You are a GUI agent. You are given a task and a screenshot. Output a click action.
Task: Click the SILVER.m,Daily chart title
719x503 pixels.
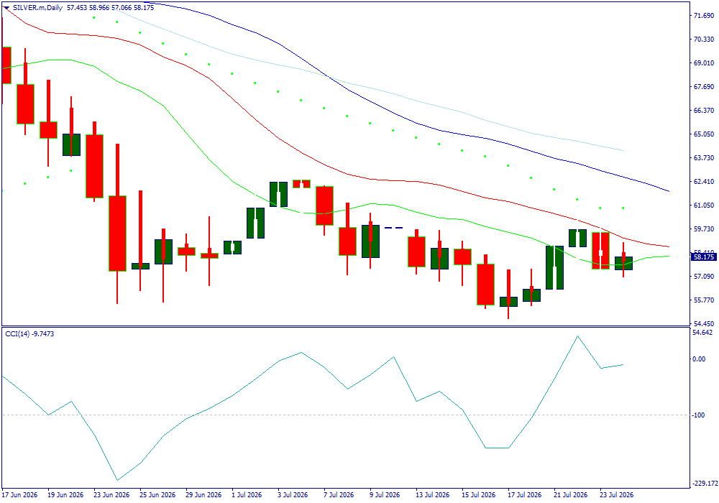pyautogui.click(x=37, y=8)
